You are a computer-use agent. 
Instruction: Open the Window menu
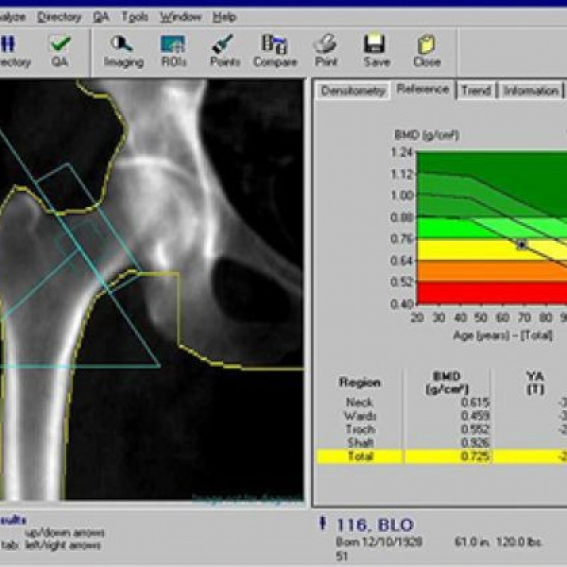180,17
